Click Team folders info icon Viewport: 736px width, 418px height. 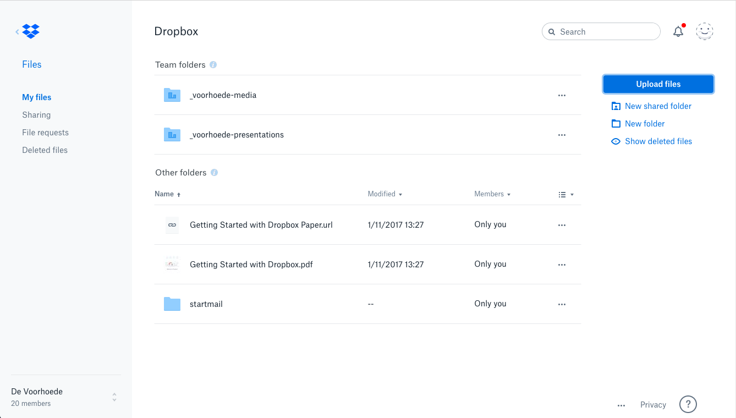click(x=213, y=65)
